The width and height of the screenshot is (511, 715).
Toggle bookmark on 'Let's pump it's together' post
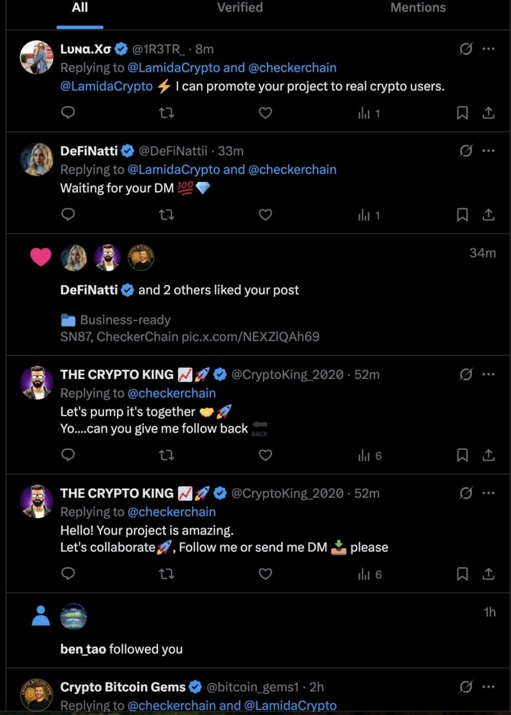coord(462,456)
